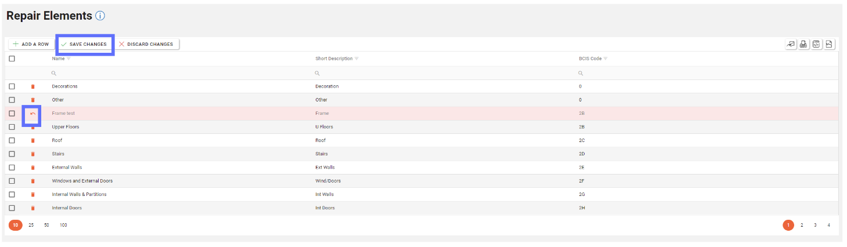Viewport: 847px width, 247px height.
Task: Jump to page 4 in the pager
Action: tap(828, 225)
